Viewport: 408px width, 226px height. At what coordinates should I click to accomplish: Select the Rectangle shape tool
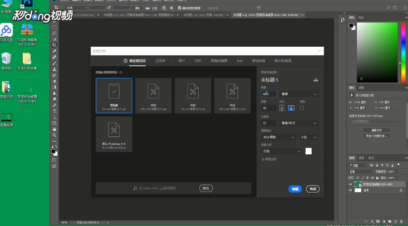(55, 123)
